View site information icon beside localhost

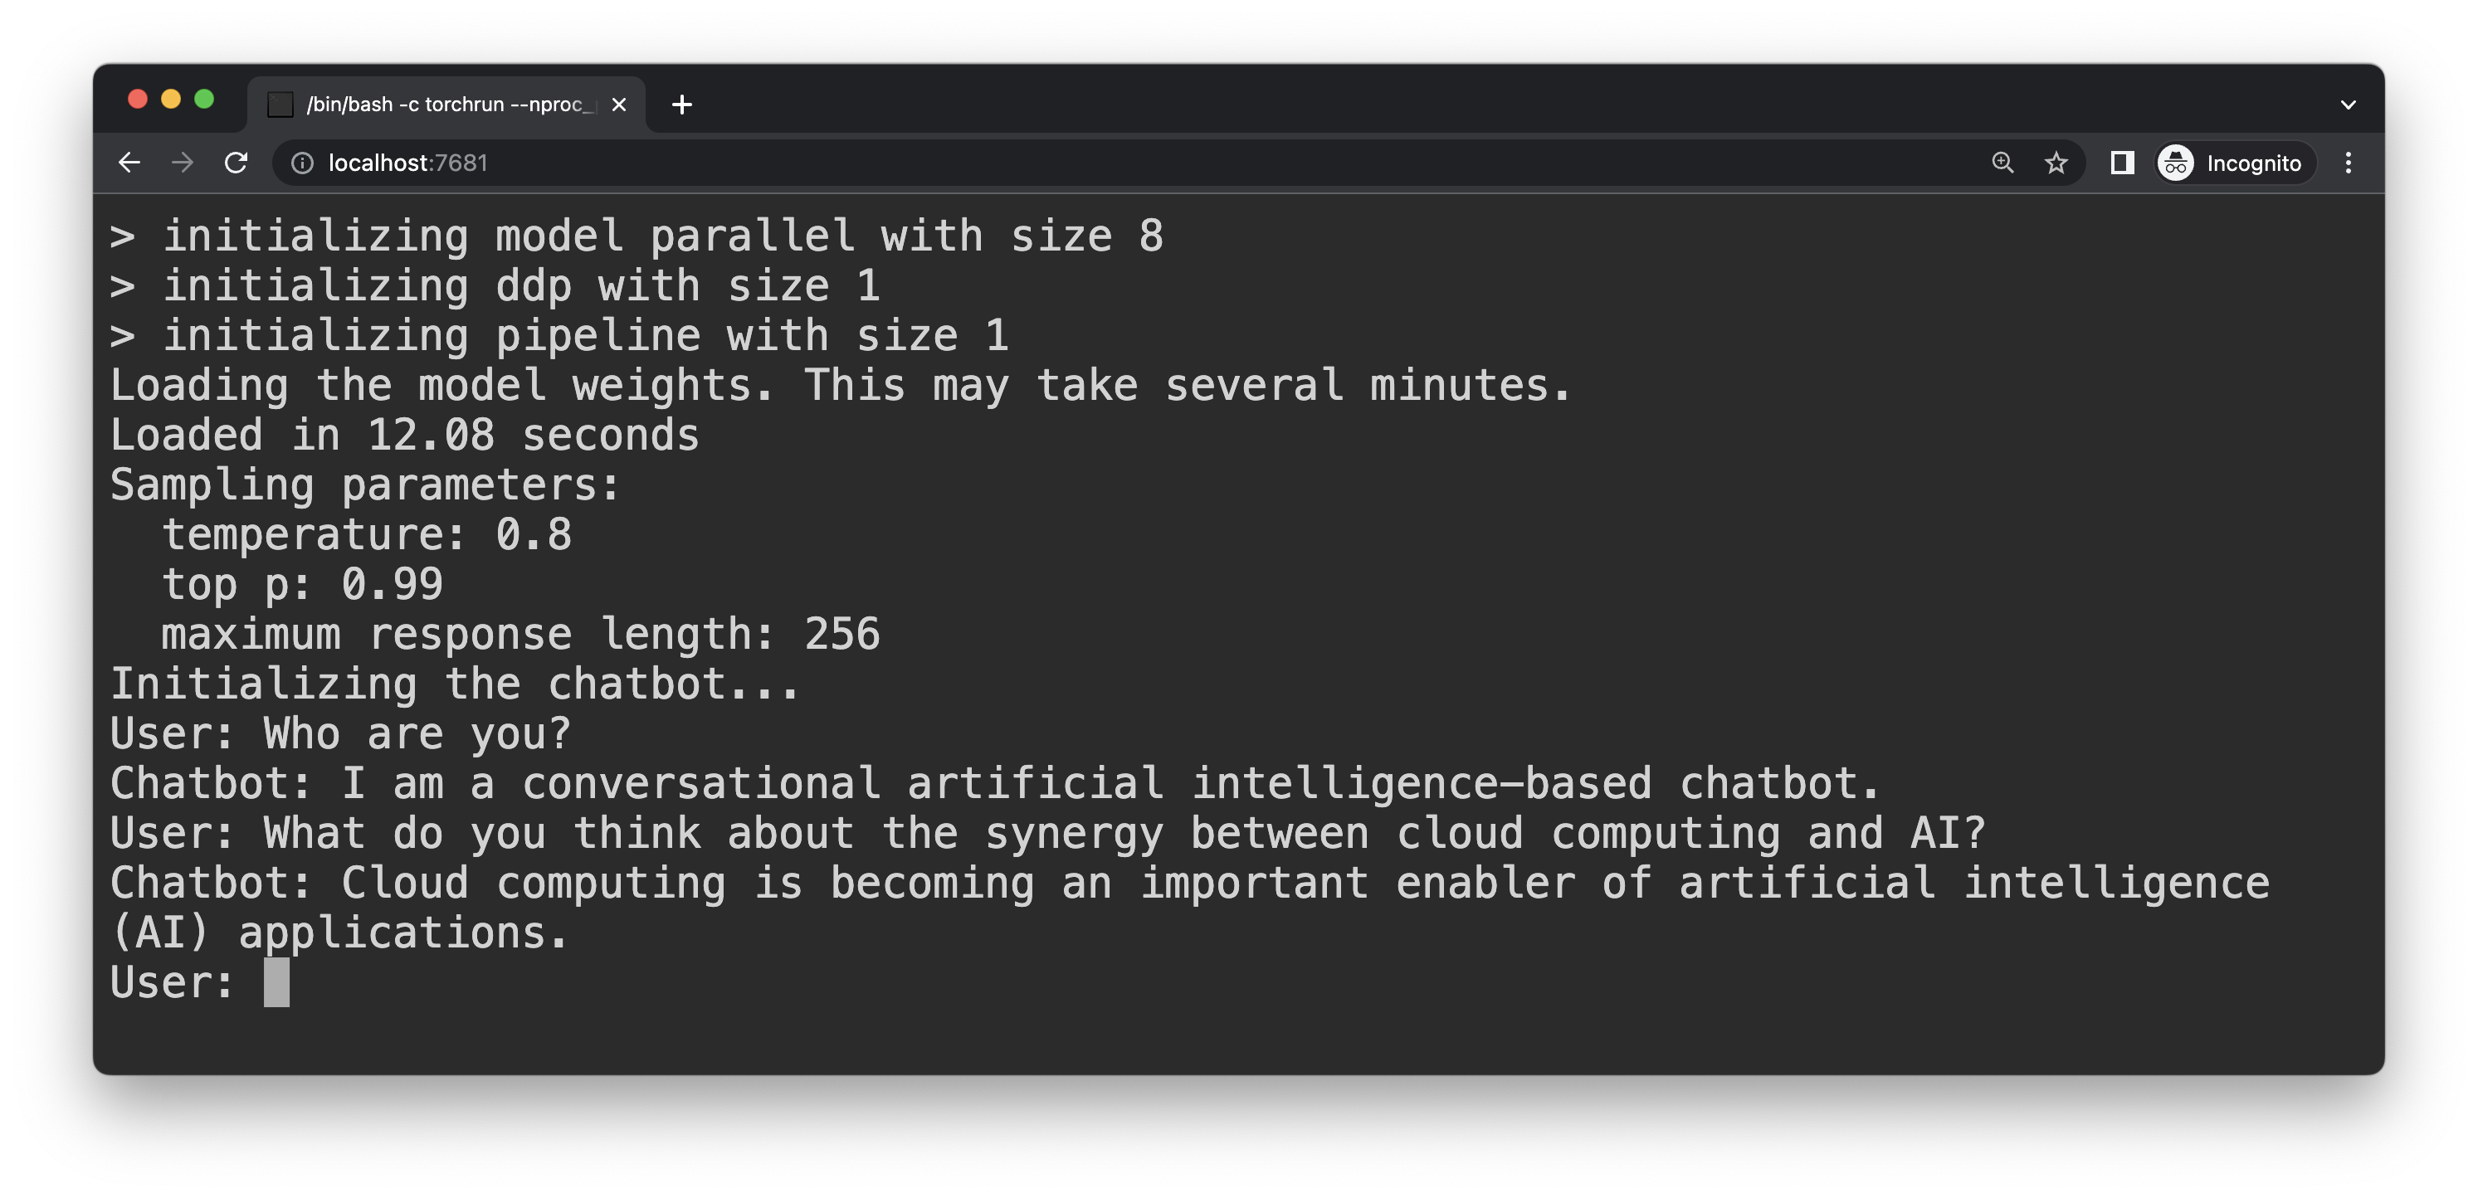pyautogui.click(x=302, y=163)
